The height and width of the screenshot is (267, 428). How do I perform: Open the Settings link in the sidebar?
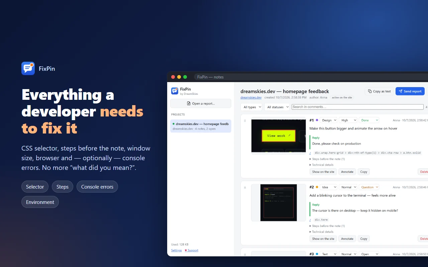177,250
